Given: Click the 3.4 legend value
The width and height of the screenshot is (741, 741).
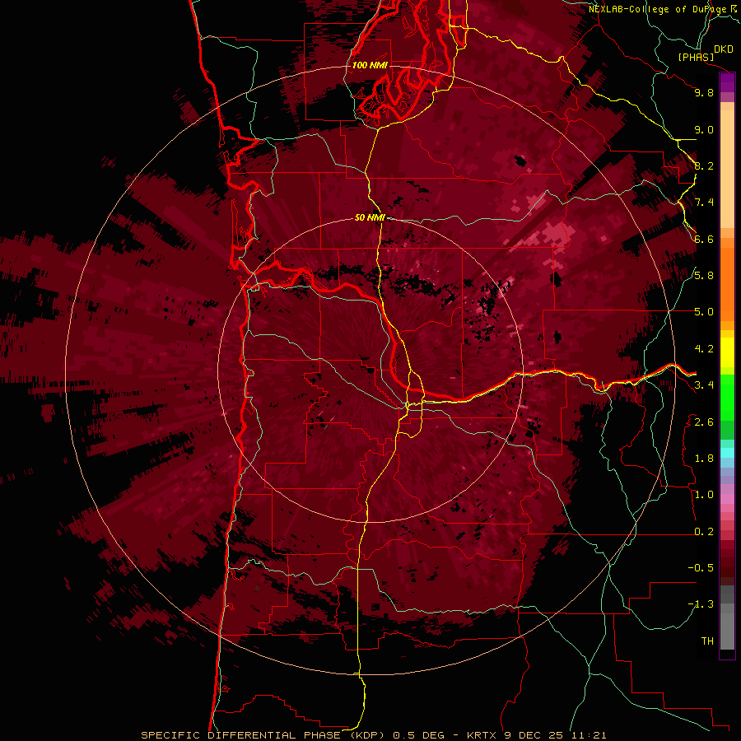Looking at the screenshot, I should (x=704, y=385).
